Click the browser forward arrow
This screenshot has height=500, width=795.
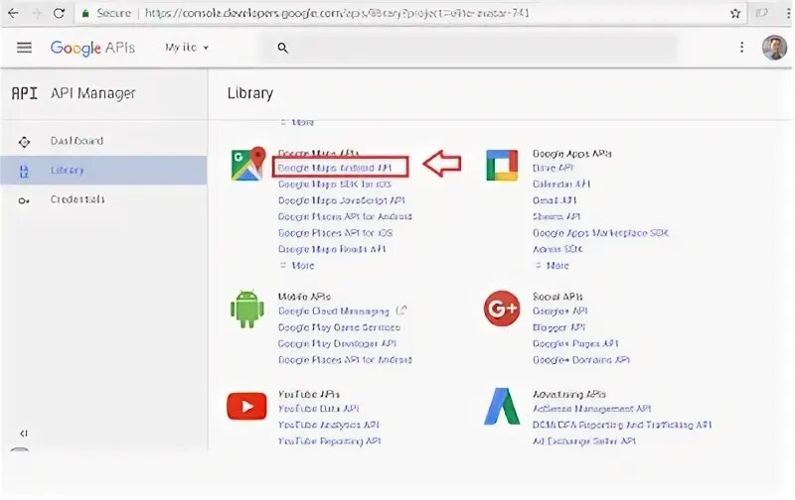[x=37, y=13]
